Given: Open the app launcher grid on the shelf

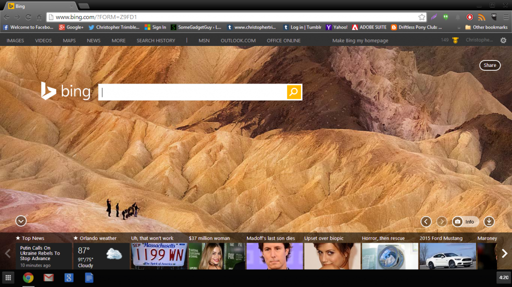Looking at the screenshot, I should point(8,278).
